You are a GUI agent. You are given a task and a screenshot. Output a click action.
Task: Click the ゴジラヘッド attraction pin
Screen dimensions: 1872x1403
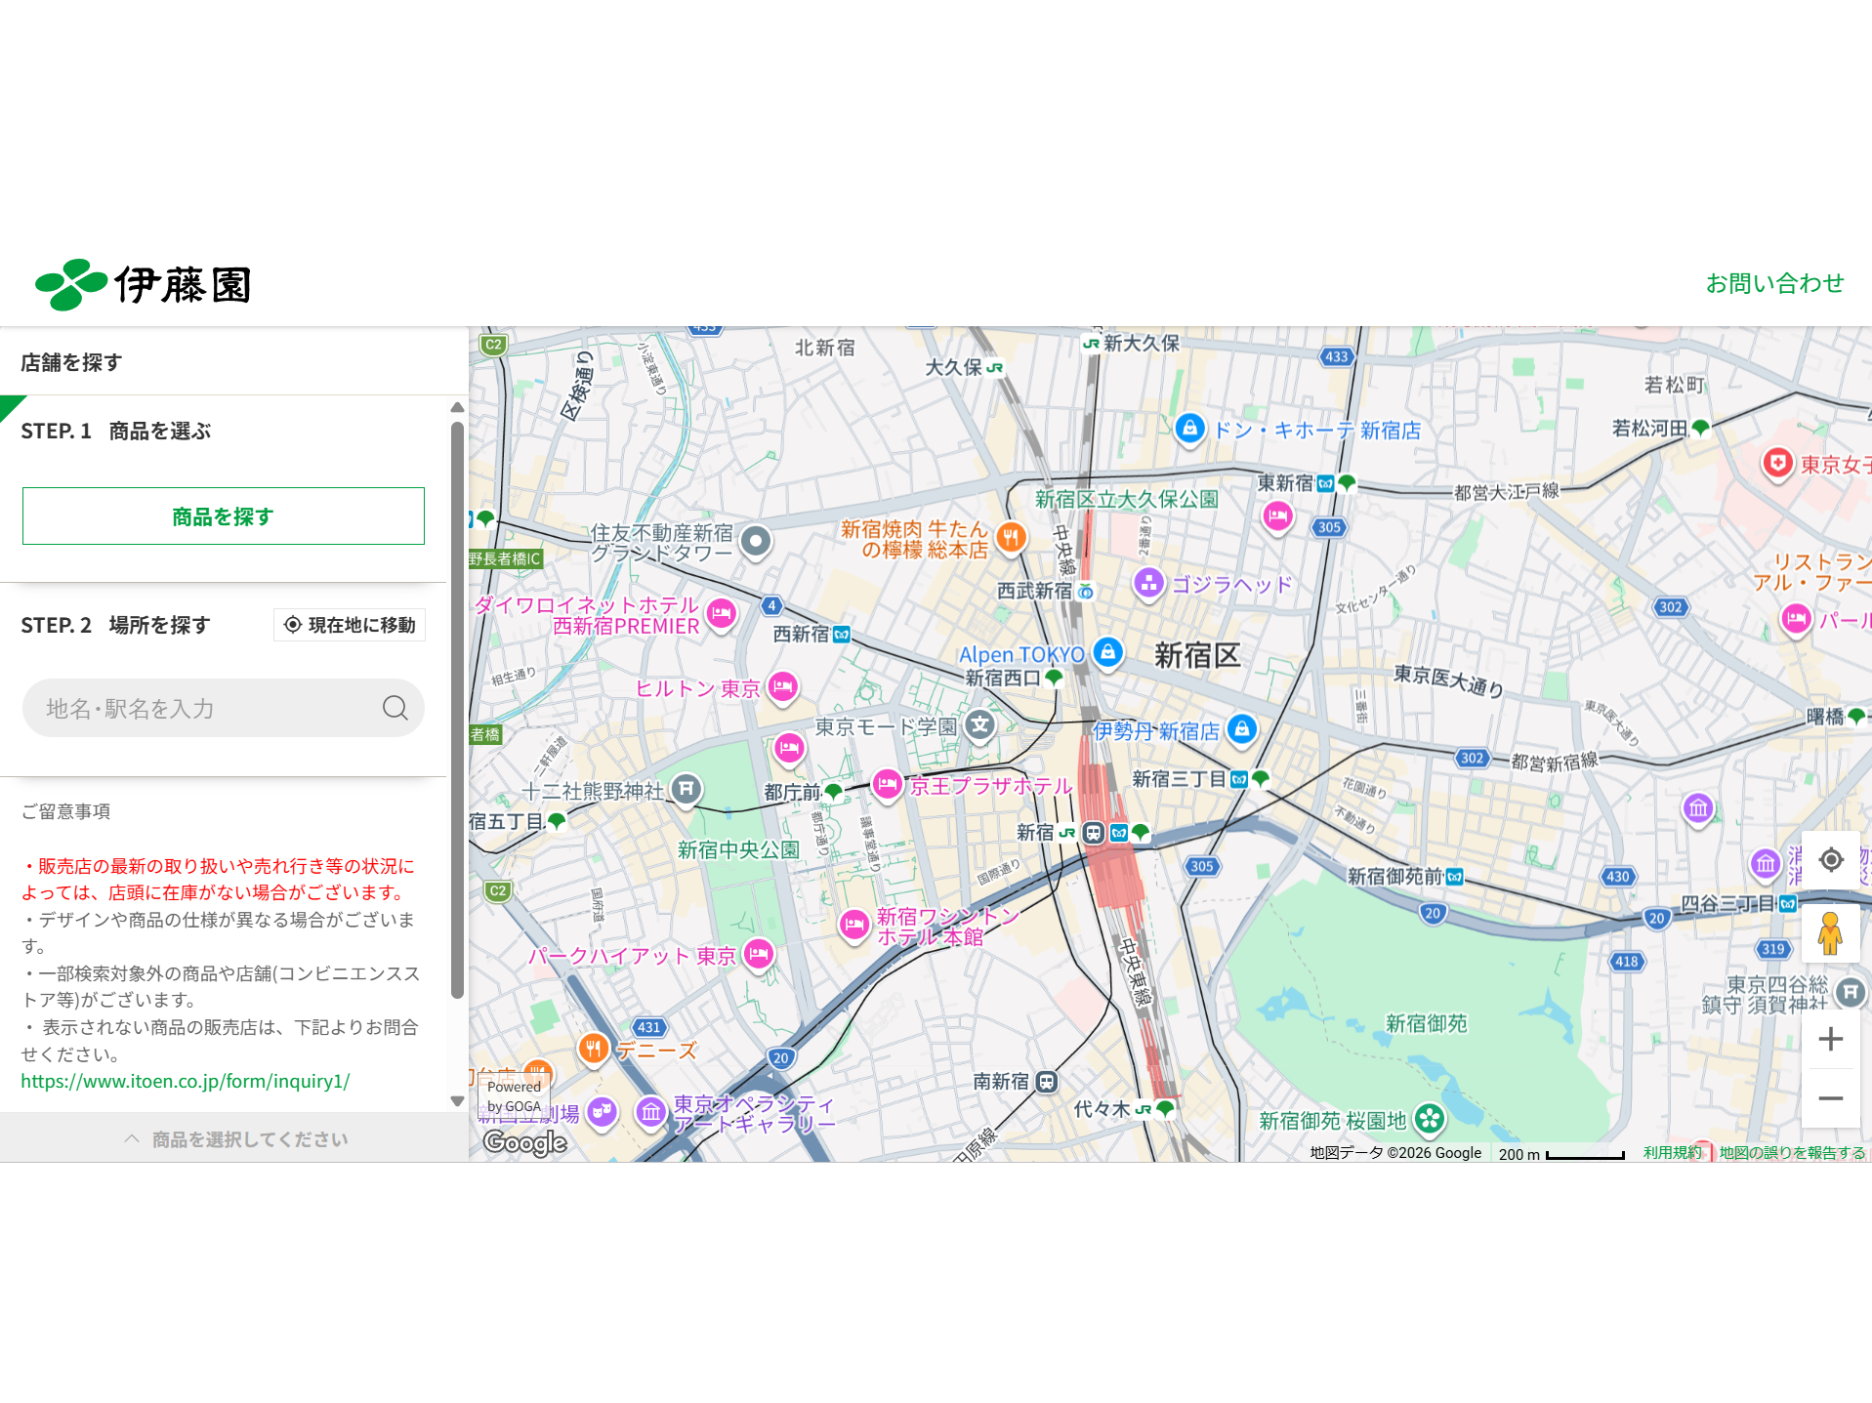pyautogui.click(x=1149, y=584)
